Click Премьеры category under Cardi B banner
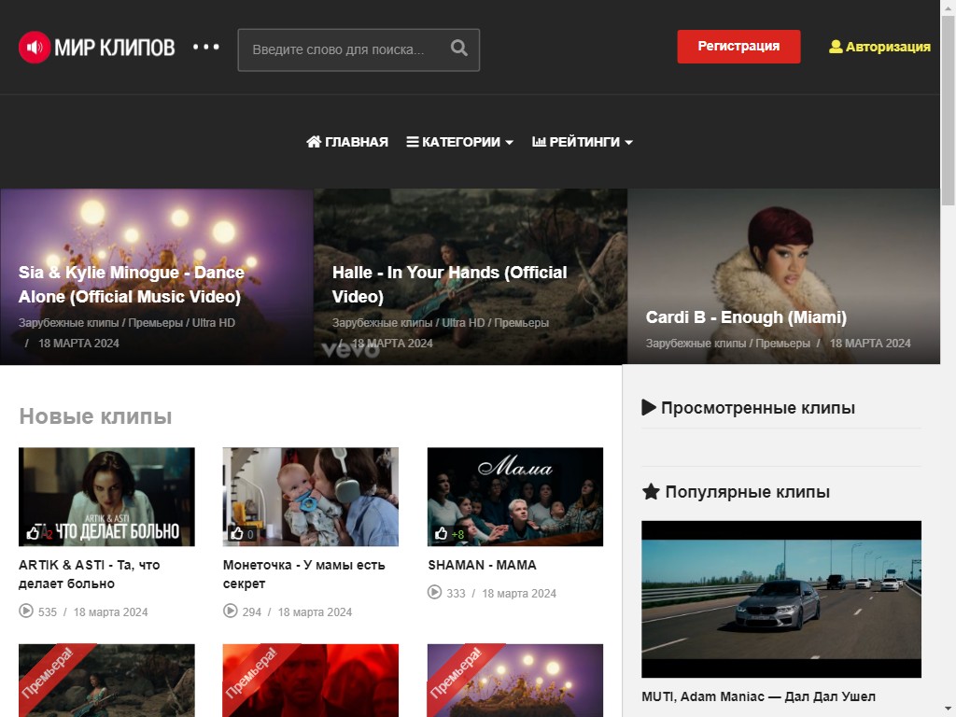Image resolution: width=956 pixels, height=717 pixels. tap(783, 344)
